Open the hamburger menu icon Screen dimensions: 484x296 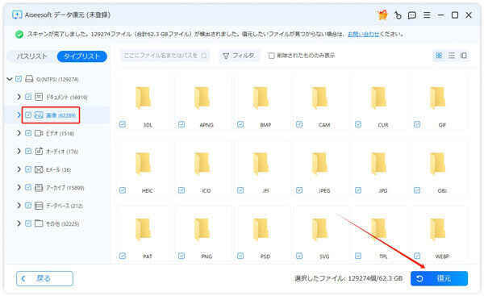427,15
